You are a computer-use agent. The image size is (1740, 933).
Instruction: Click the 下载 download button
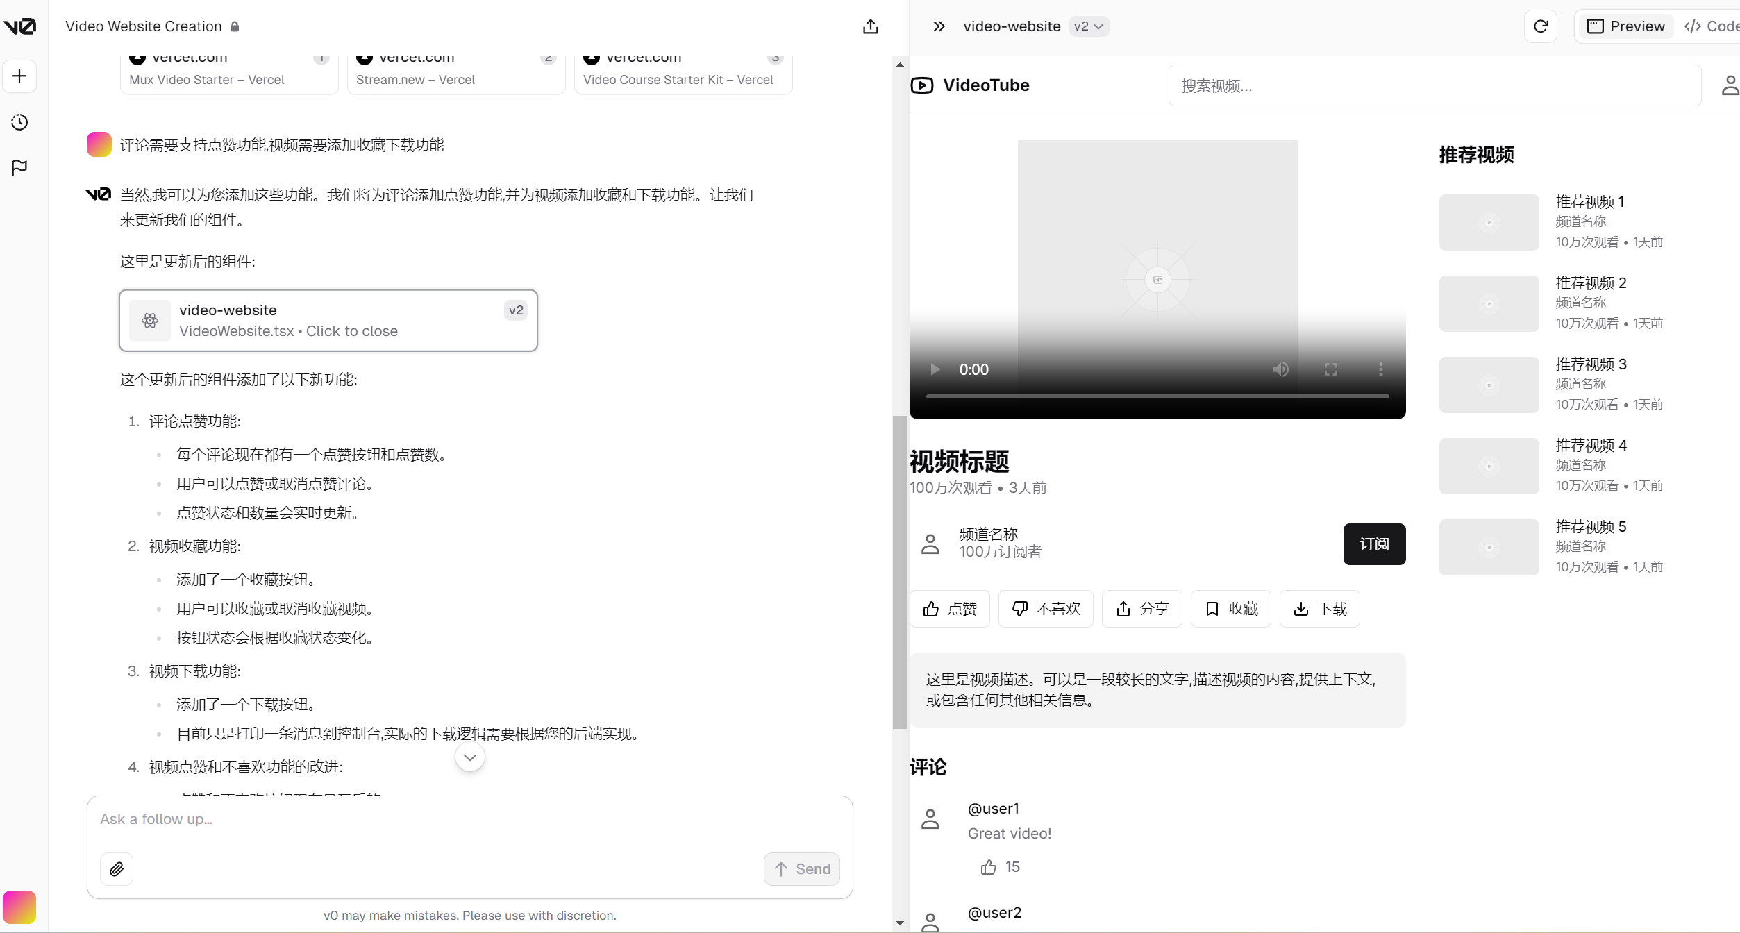click(1320, 609)
